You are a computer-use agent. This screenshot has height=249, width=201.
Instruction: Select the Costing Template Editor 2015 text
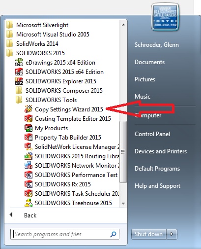73,119
